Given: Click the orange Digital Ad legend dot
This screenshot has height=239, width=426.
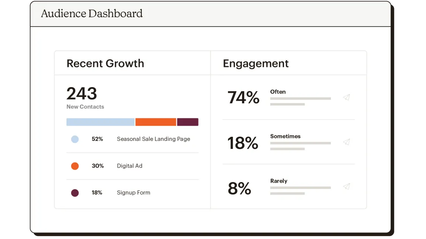Looking at the screenshot, I should (x=75, y=166).
